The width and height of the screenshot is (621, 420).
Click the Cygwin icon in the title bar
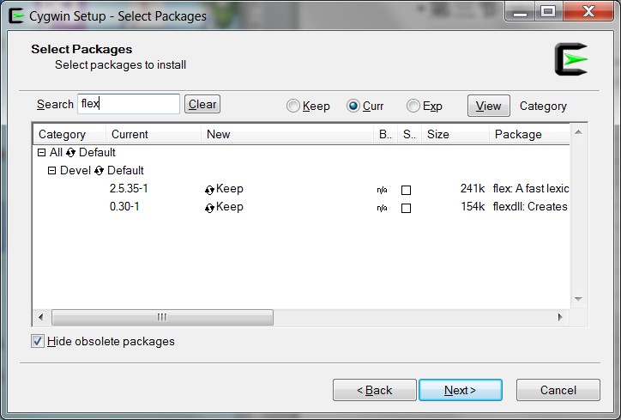point(16,15)
